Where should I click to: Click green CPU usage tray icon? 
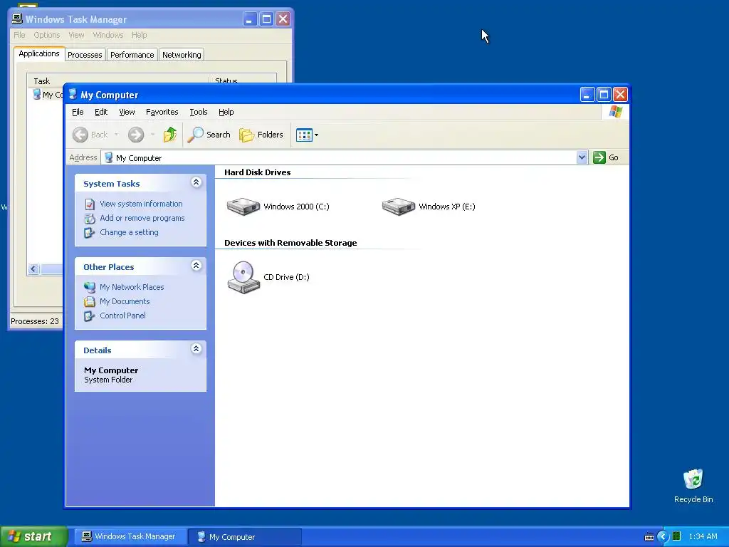pos(676,536)
